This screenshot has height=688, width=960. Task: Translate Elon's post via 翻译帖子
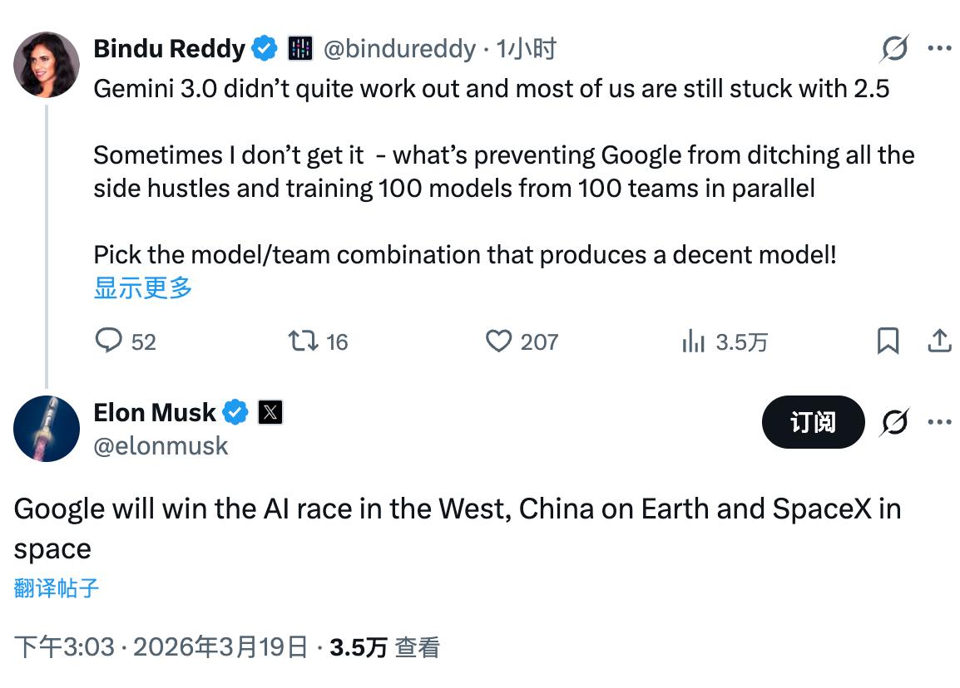point(55,587)
